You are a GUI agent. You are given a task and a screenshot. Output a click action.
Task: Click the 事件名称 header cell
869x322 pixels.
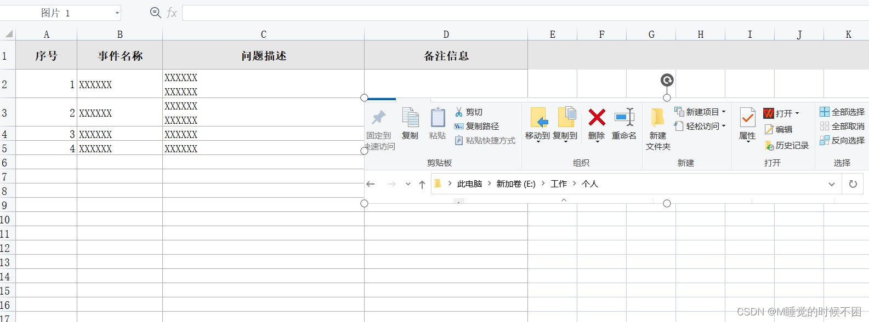120,55
